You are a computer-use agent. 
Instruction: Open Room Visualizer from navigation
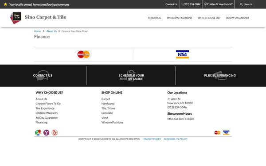(238, 18)
